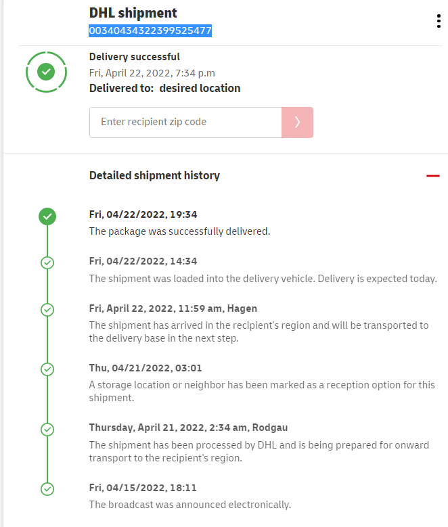Image resolution: width=448 pixels, height=527 pixels.
Task: Click the package successfully delivered entry
Action: tap(179, 231)
